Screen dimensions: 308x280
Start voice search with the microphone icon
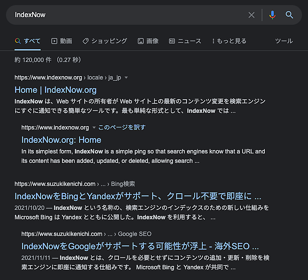[x=272, y=15]
